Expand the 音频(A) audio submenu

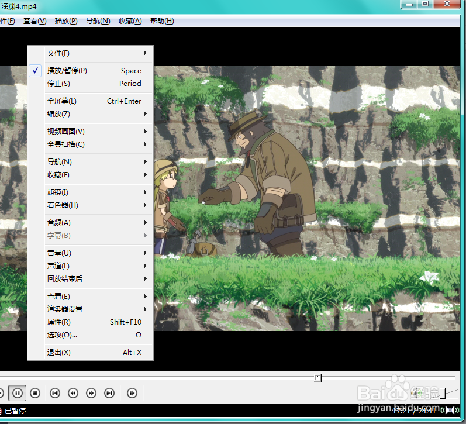(91, 223)
